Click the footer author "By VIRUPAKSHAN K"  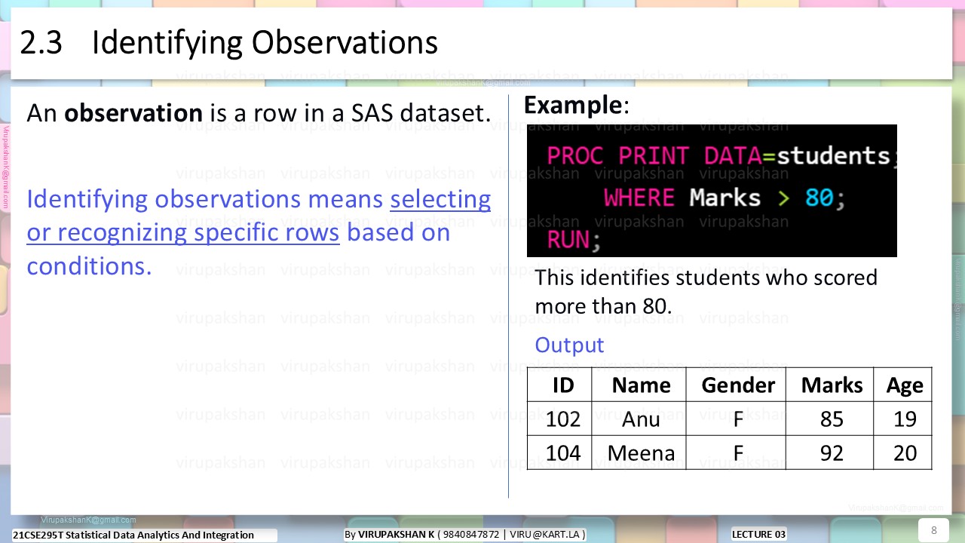tap(389, 534)
